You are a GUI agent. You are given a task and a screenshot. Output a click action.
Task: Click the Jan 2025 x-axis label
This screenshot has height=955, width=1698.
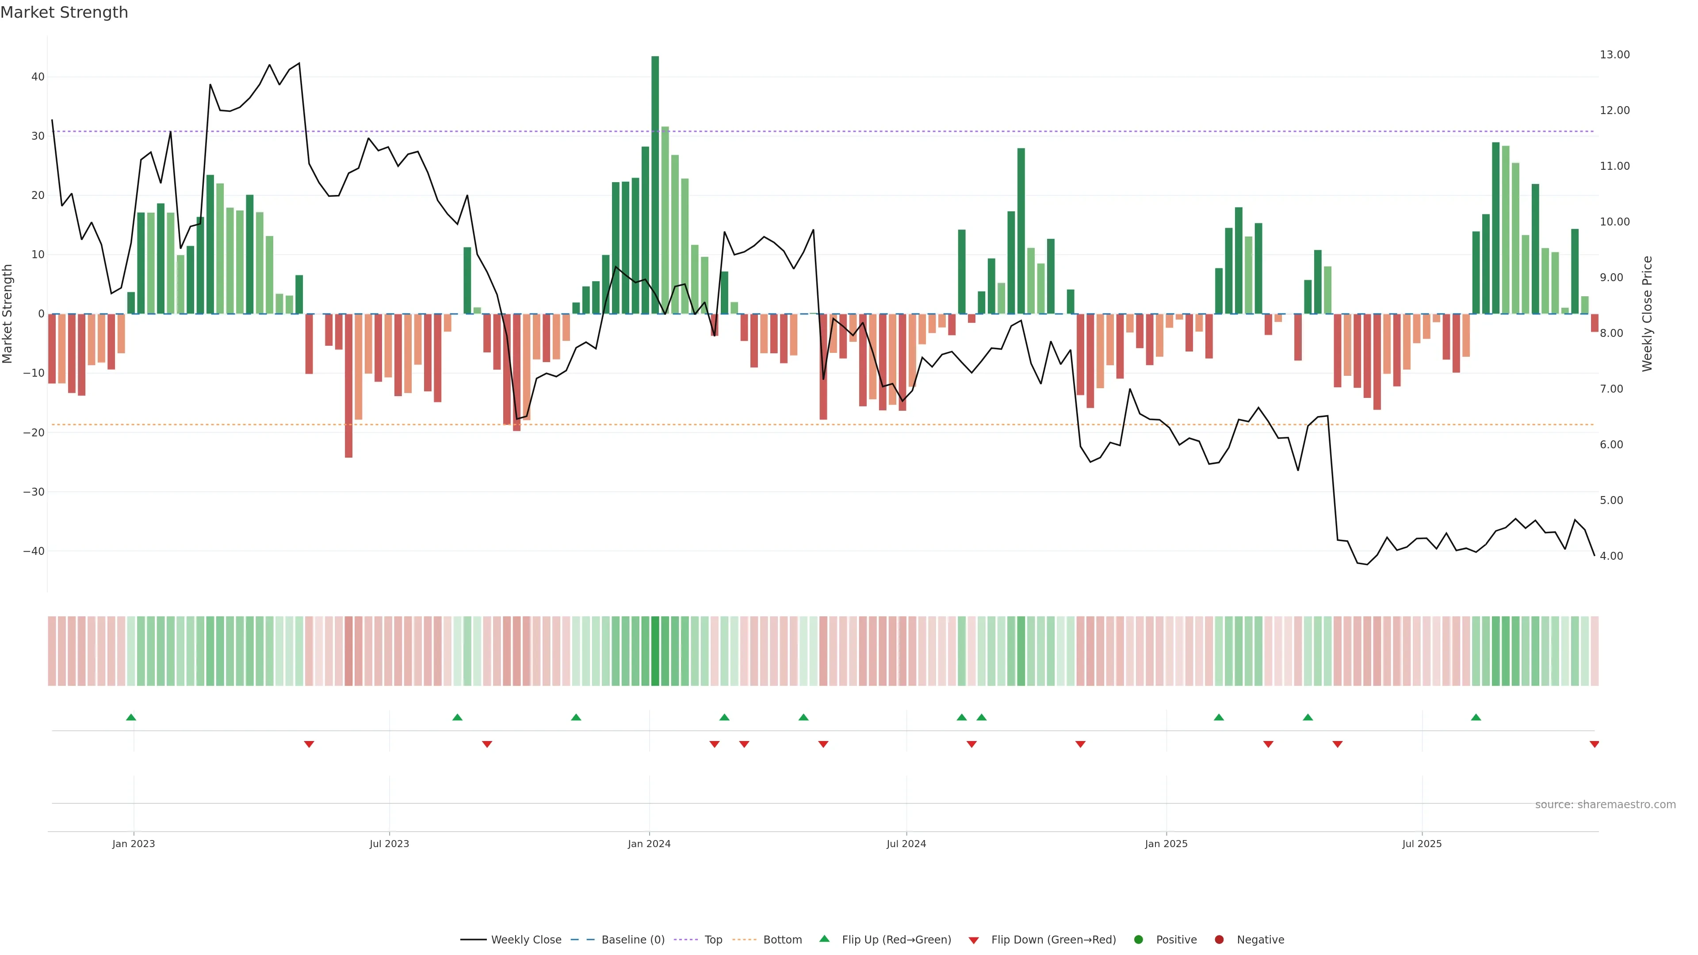click(1166, 844)
